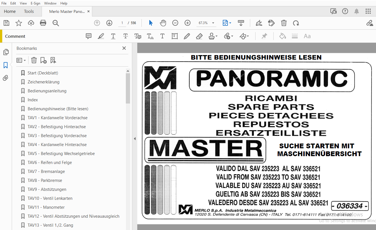Click the cloud upload icon

pyautogui.click(x=31, y=23)
